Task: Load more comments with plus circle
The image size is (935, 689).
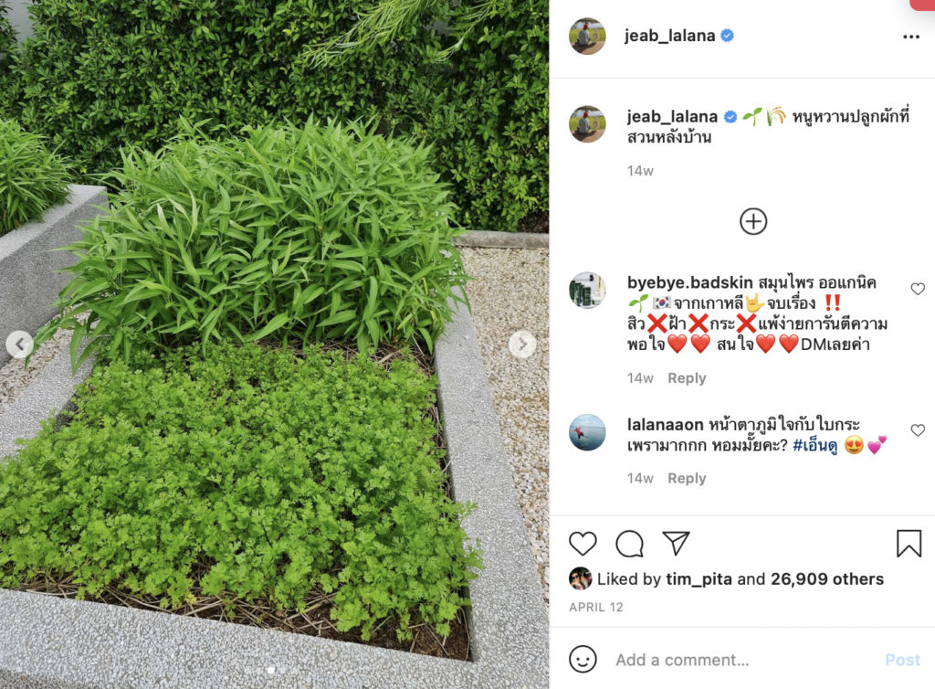Action: point(753,221)
